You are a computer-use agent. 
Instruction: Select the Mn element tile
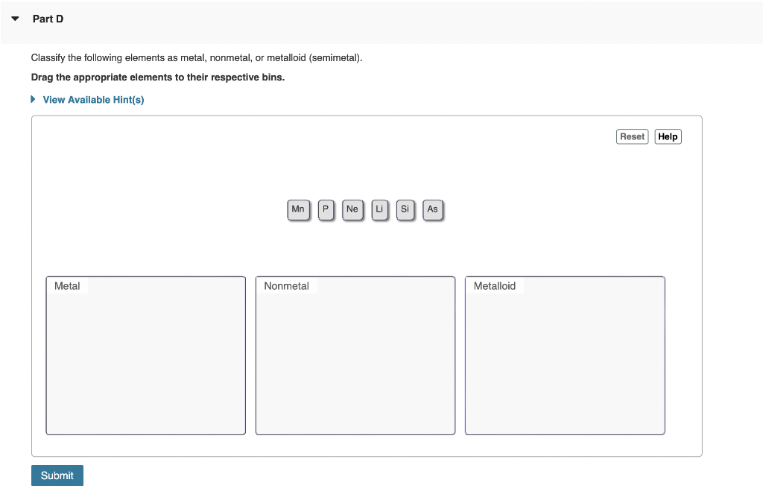298,209
